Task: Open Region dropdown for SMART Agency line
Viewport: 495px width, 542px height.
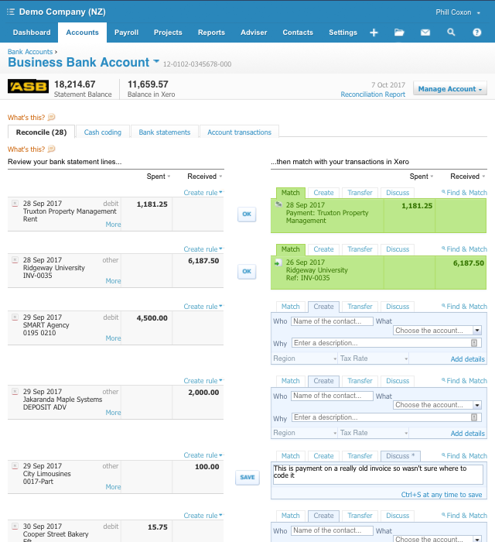Action: tap(305, 358)
